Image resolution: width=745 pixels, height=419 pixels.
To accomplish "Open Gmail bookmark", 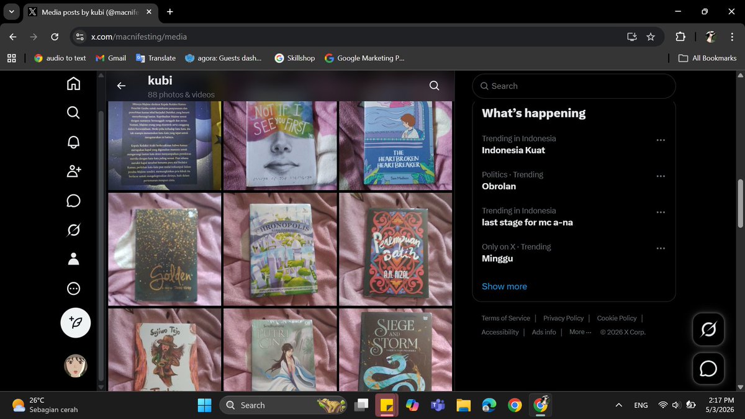I will [111, 58].
